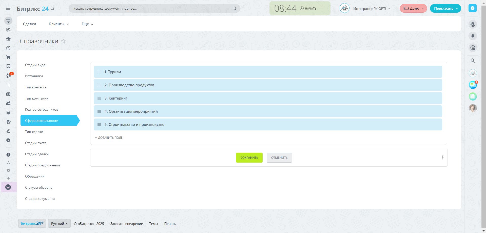Image resolution: width=486 pixels, height=233 pixels.
Task: Add Справочники page to favorites star
Action: coord(63,41)
